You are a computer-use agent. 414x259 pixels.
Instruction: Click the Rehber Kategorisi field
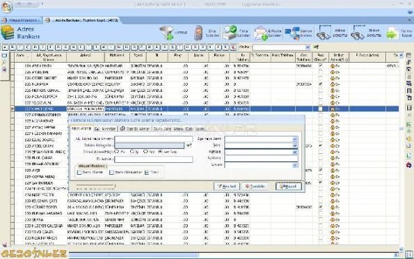(150, 146)
